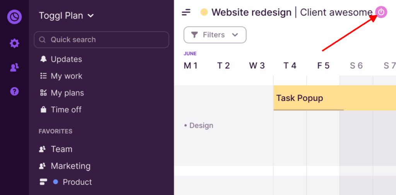
Task: Click the blue color dot beside Product
Action: tap(56, 182)
